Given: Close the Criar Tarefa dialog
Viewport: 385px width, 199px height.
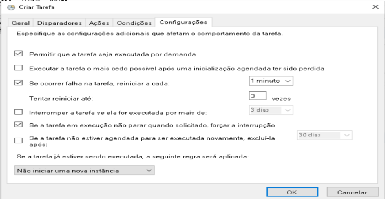Looking at the screenshot, I should click(375, 7).
